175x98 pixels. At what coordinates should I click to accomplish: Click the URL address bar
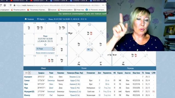58,5
